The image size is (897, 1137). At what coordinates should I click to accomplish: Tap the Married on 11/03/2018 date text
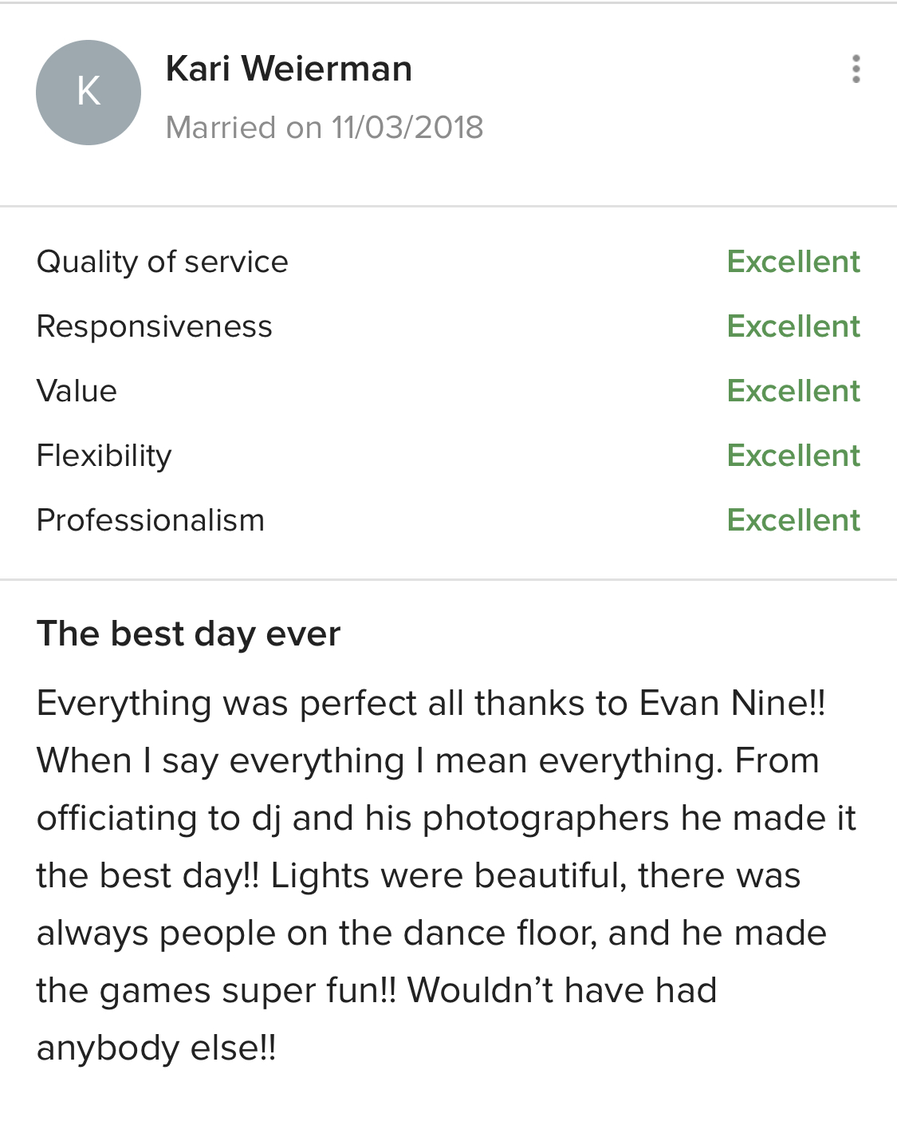[325, 128]
